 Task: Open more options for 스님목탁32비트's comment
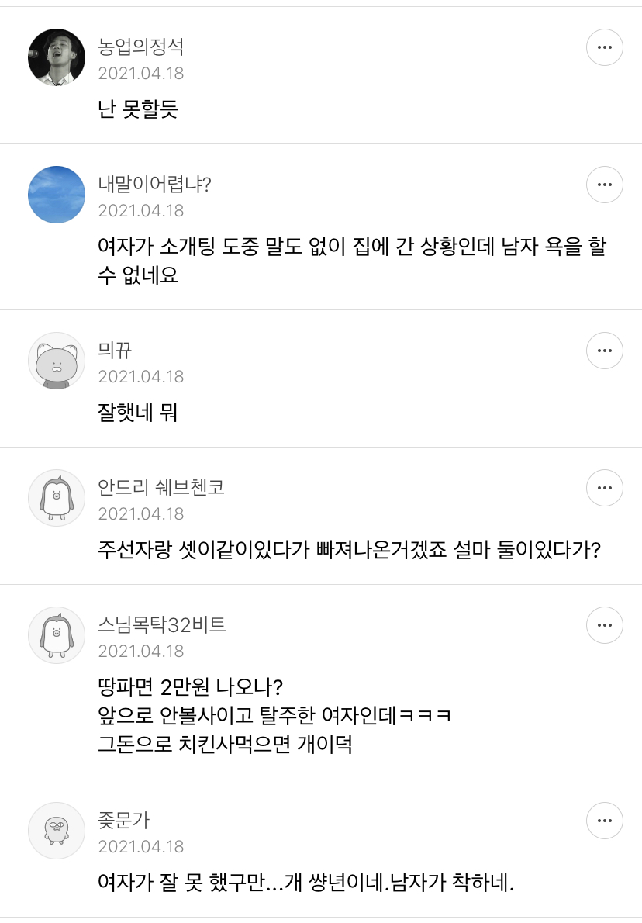click(604, 625)
